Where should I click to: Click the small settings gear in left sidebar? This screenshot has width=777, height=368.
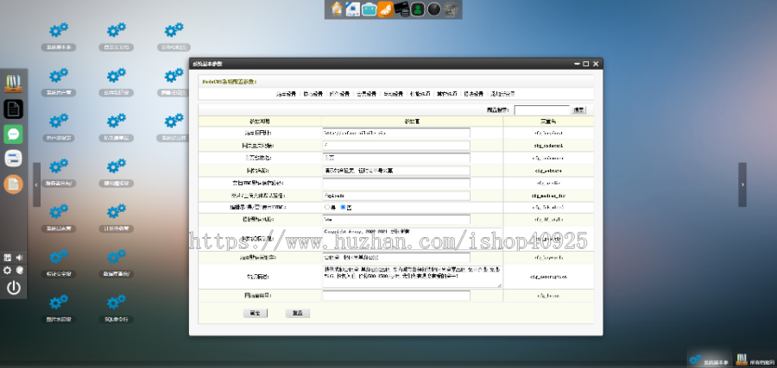click(8, 270)
